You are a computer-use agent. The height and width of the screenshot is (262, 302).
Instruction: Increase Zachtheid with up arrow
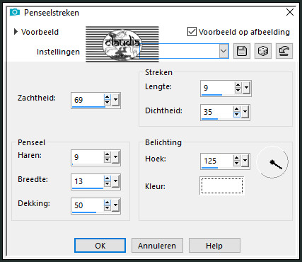pos(108,97)
